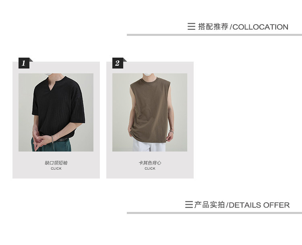Click CLICK under 缺口领短袖
The height and width of the screenshot is (245, 302).
click(x=56, y=168)
